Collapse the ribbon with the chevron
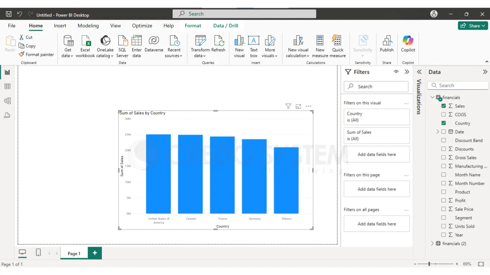This screenshot has height=275, width=490. point(487,62)
